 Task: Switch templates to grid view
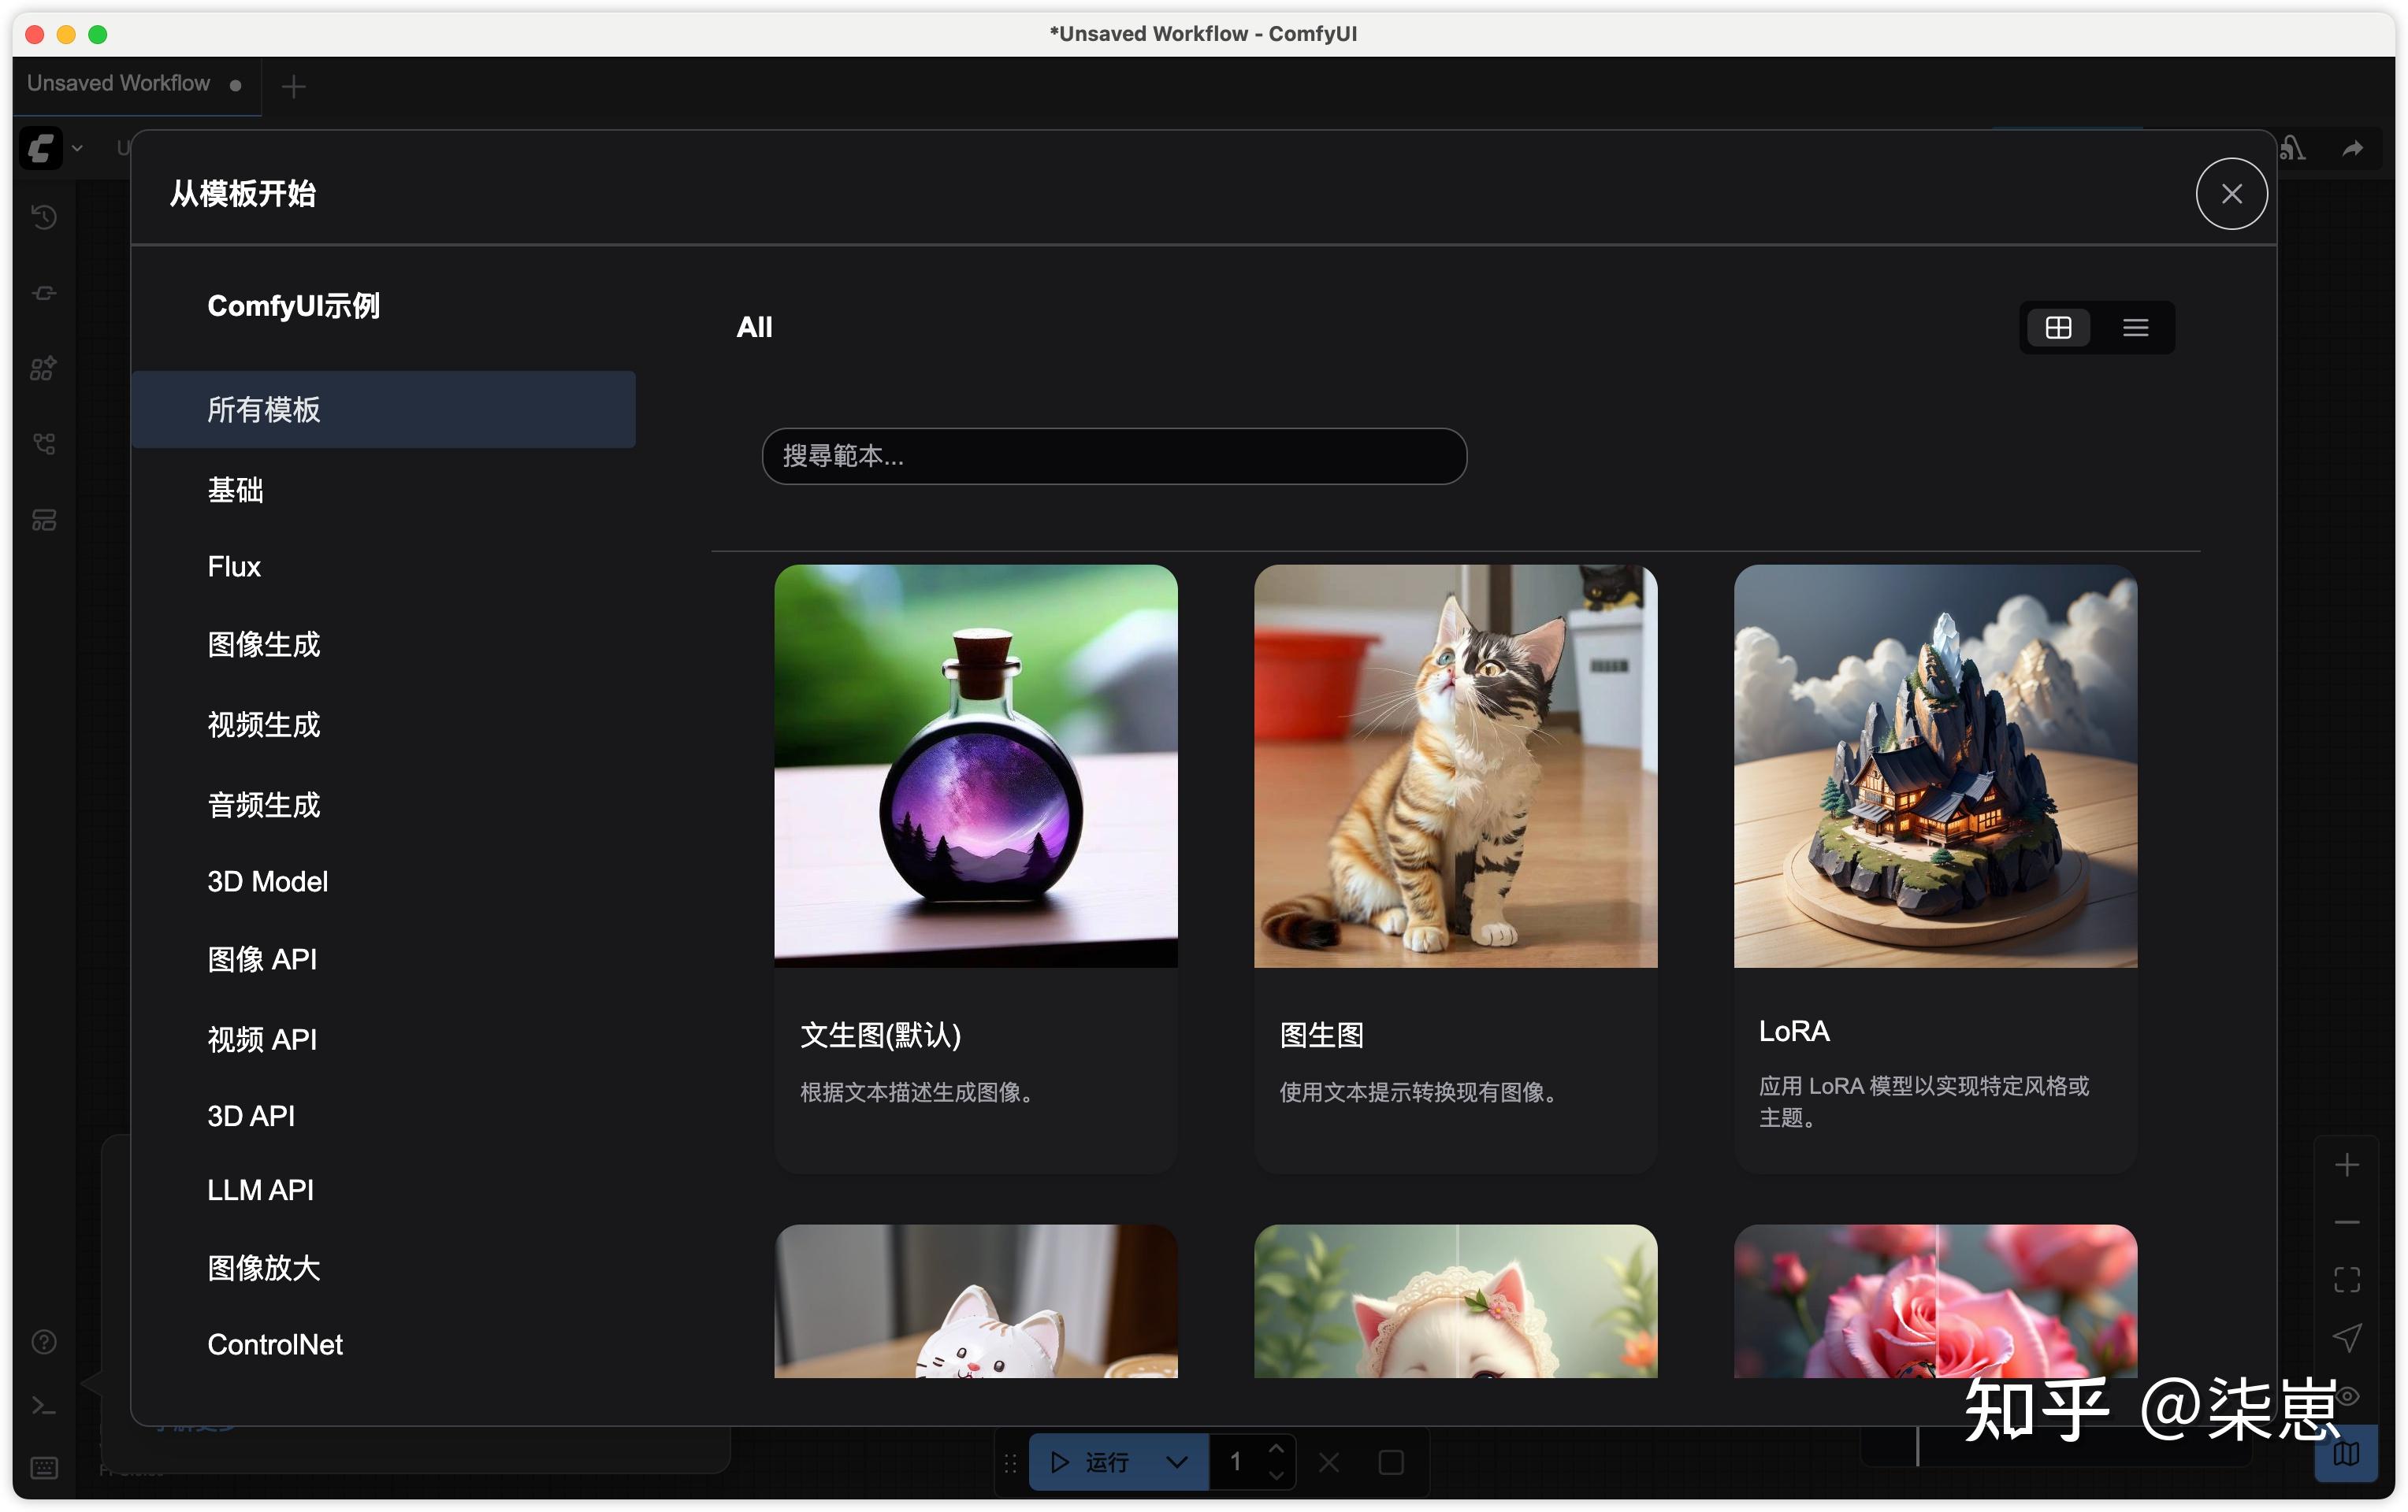coord(2058,328)
